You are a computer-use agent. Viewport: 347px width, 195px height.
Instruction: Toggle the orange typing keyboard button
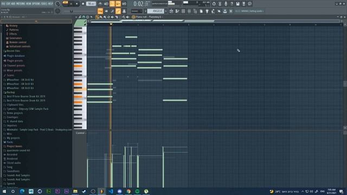[100, 11]
